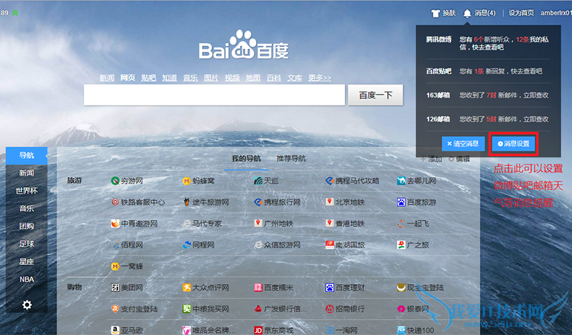This screenshot has height=335, width=572.
Task: Open 广州地铁 site shortcut
Action: point(274,224)
